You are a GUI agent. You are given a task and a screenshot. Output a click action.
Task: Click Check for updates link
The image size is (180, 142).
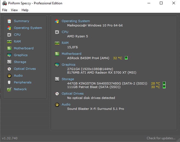pos(161,138)
